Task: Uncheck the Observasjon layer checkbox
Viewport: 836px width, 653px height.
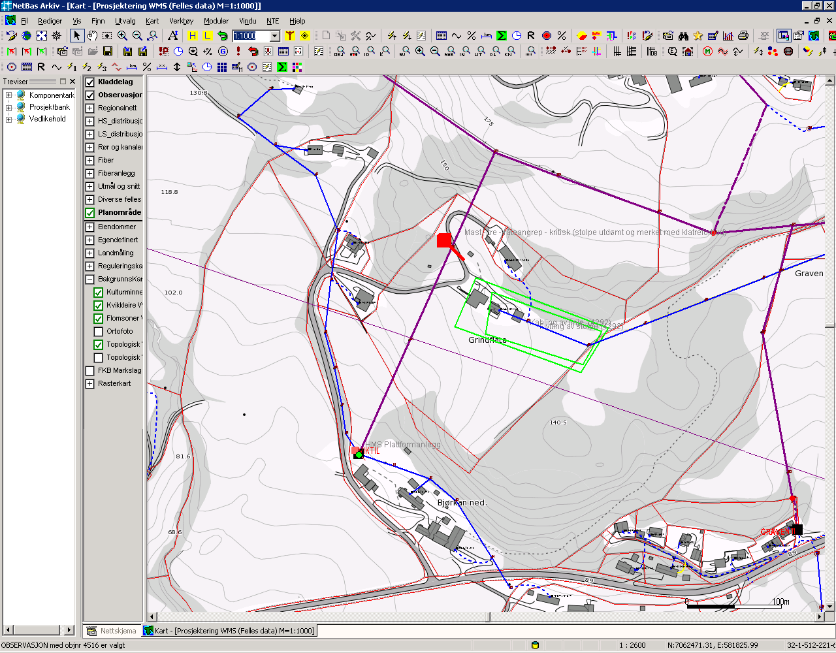Action: click(x=90, y=95)
